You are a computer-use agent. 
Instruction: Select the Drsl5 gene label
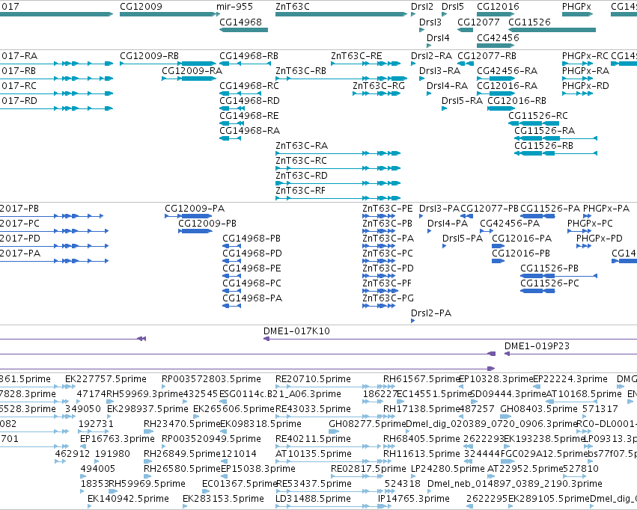(x=453, y=7)
